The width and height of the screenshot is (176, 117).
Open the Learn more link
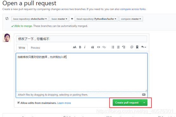click(64, 103)
